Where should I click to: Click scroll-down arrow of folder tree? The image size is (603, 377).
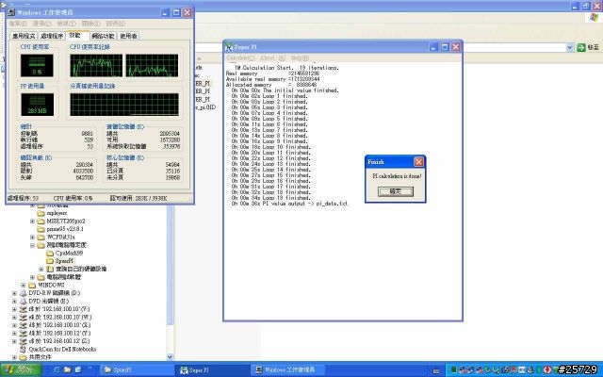click(171, 357)
